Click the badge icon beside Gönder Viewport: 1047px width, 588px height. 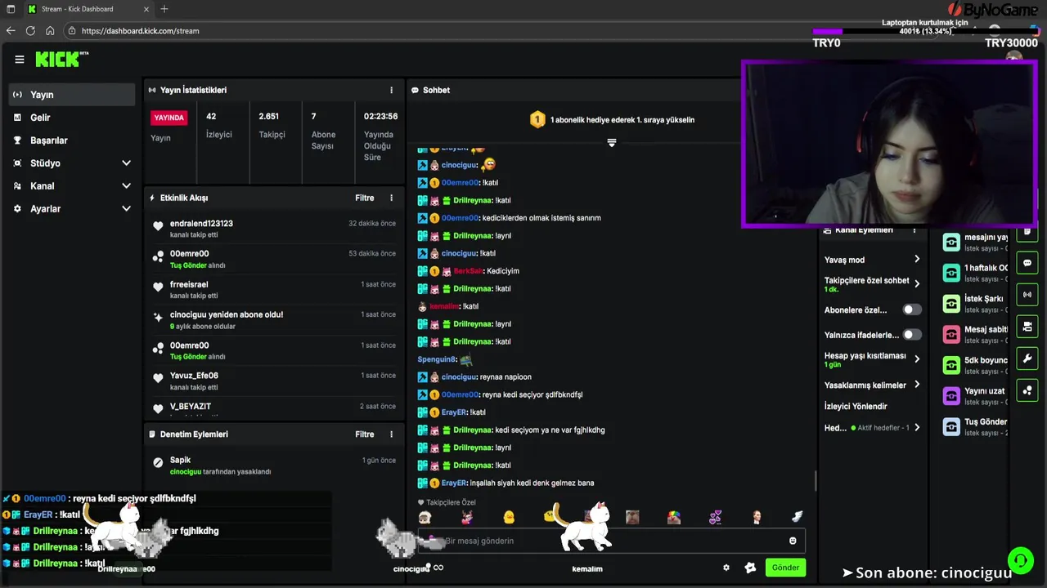pyautogui.click(x=750, y=568)
